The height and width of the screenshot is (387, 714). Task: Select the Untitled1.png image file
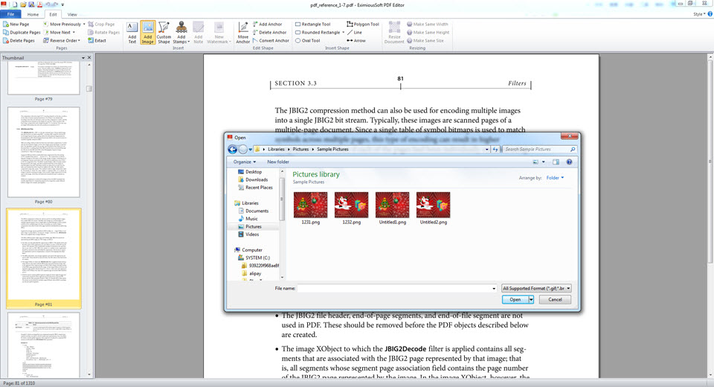tap(392, 208)
